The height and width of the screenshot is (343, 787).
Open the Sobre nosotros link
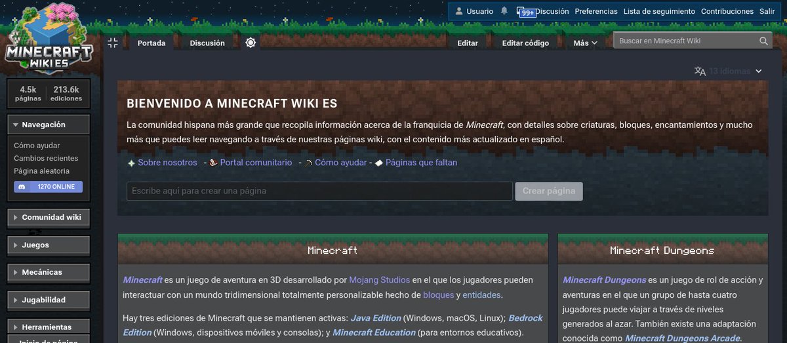(167, 163)
